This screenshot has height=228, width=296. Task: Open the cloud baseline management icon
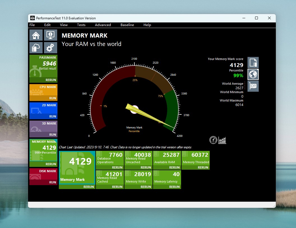(36, 48)
